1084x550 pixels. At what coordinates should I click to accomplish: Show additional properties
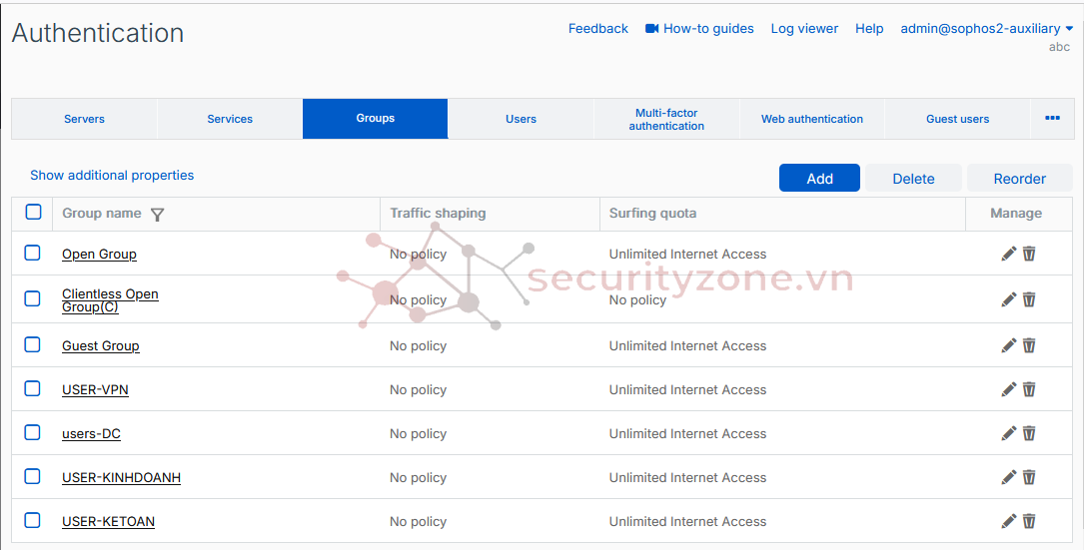tap(112, 176)
